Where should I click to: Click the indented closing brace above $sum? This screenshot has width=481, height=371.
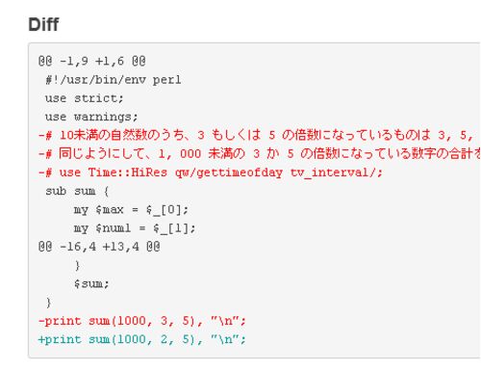[x=77, y=266]
